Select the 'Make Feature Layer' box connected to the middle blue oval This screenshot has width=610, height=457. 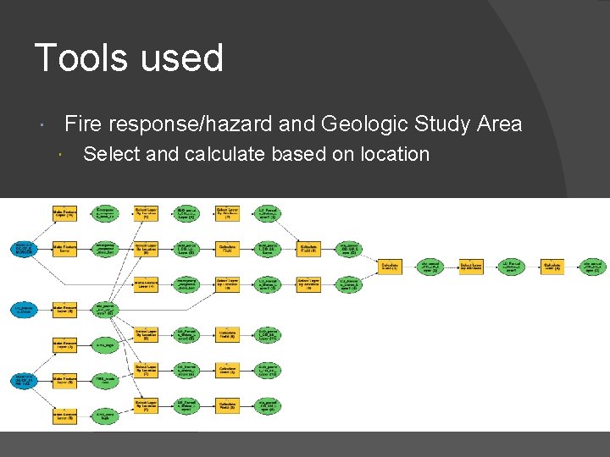(64, 311)
